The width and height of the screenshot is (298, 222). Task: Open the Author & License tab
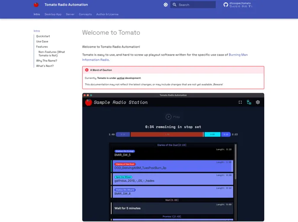[107, 14]
